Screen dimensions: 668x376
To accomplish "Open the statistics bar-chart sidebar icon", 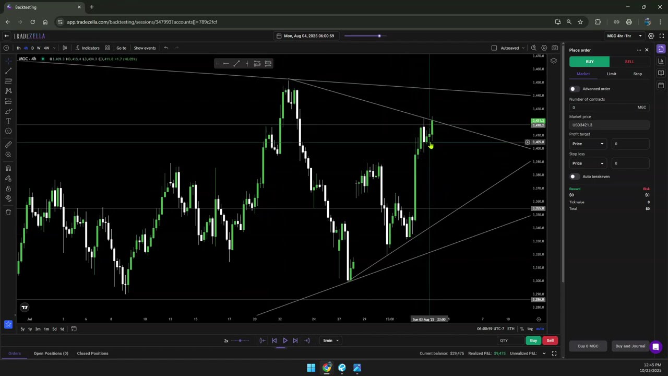I will pyautogui.click(x=661, y=61).
